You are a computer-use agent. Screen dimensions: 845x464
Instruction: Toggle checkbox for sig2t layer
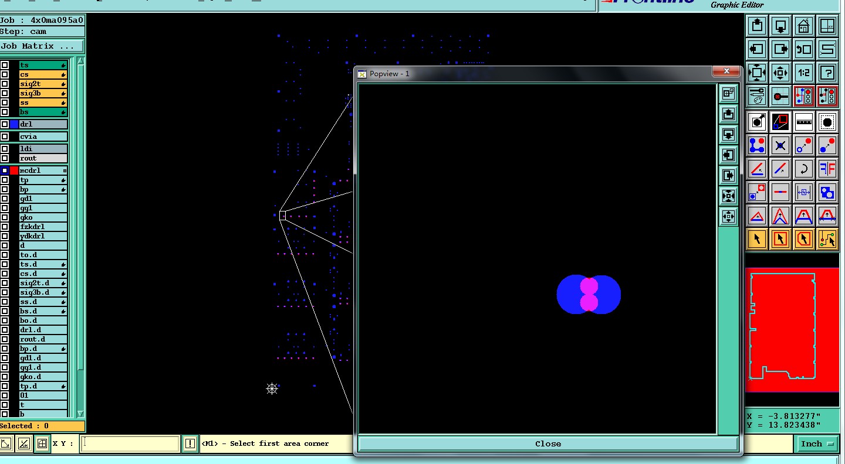5,84
